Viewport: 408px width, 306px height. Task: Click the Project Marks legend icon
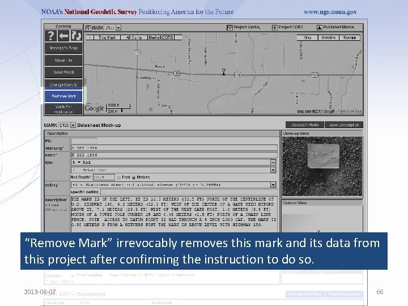point(229,28)
